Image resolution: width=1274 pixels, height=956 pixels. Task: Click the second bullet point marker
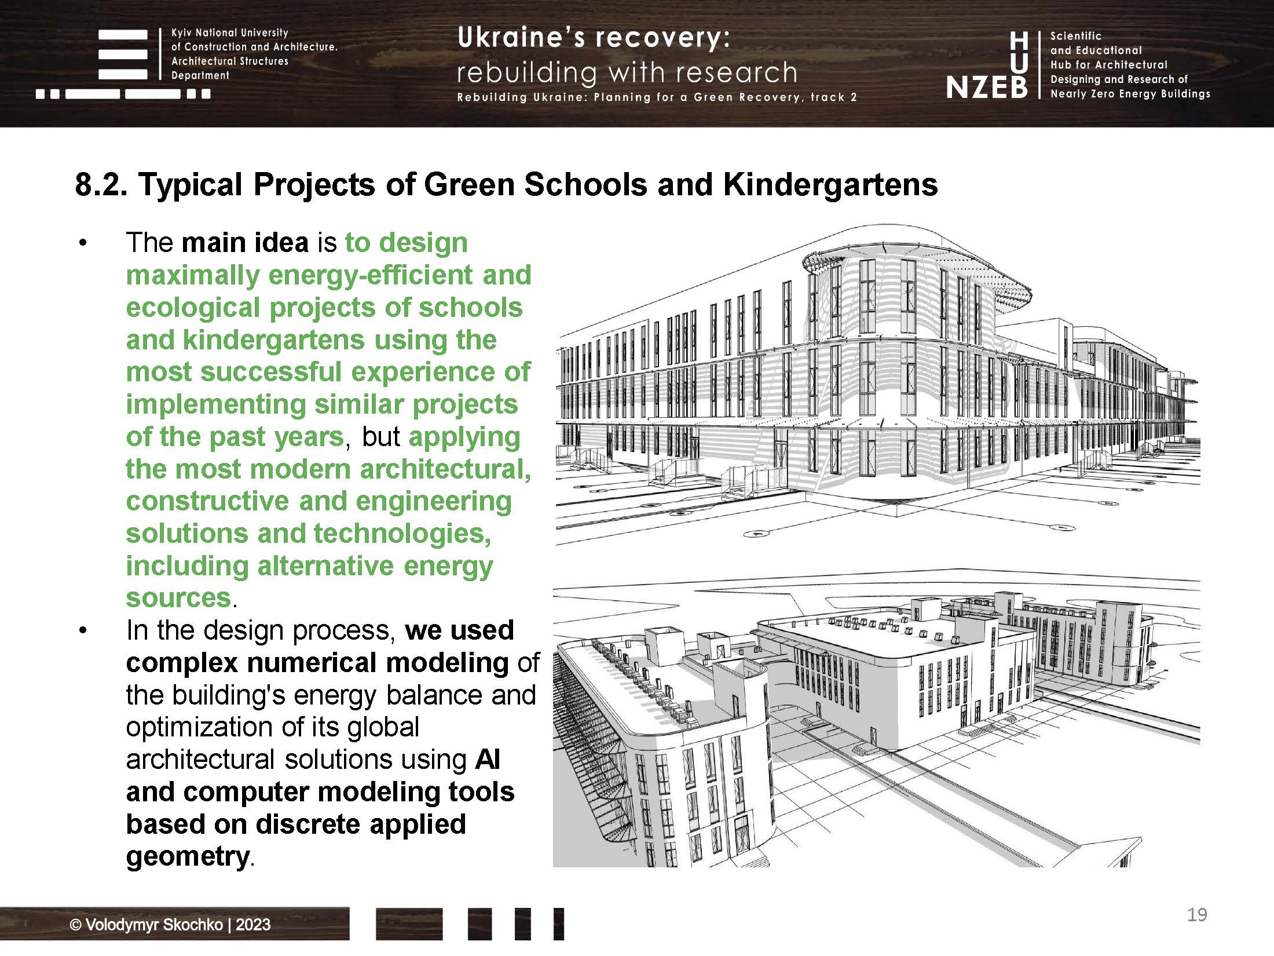[83, 631]
